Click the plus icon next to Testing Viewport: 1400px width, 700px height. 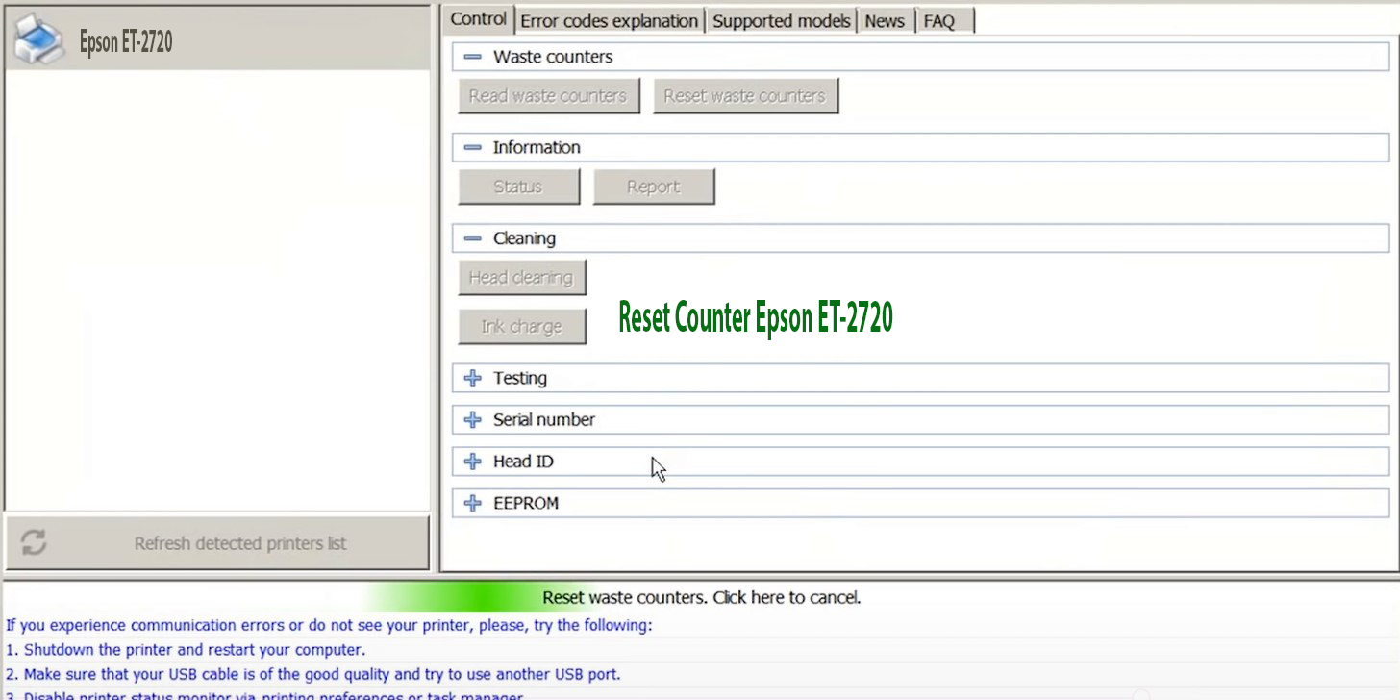click(x=472, y=377)
